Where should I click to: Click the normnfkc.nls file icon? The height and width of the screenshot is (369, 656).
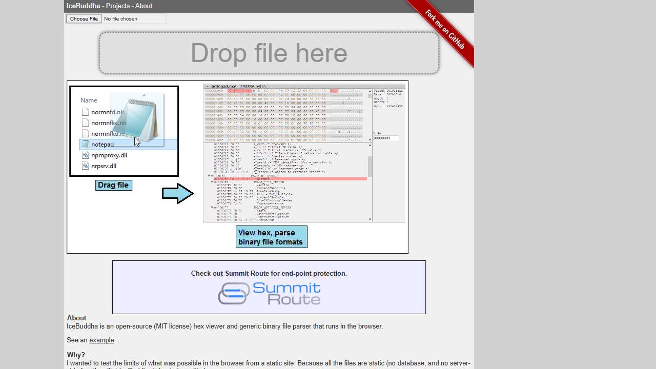tap(85, 122)
